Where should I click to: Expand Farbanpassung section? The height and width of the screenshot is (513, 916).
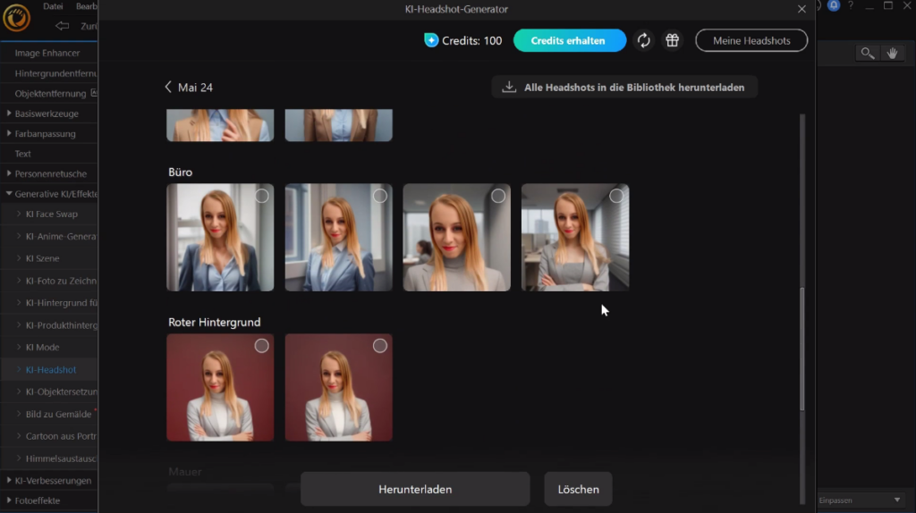(x=9, y=134)
